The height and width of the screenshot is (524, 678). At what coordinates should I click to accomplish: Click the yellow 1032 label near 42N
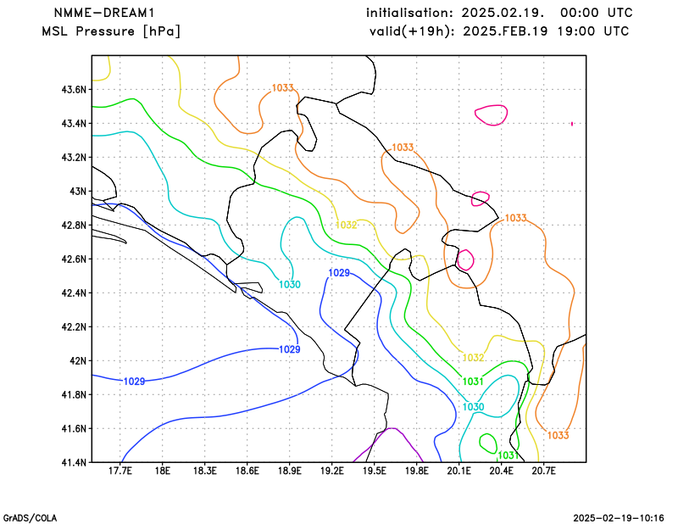point(473,358)
